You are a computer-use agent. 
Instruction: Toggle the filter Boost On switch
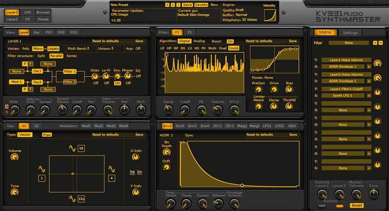(230, 41)
